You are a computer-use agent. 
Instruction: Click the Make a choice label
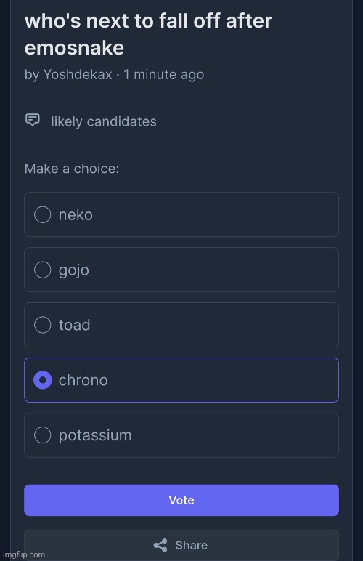(72, 169)
